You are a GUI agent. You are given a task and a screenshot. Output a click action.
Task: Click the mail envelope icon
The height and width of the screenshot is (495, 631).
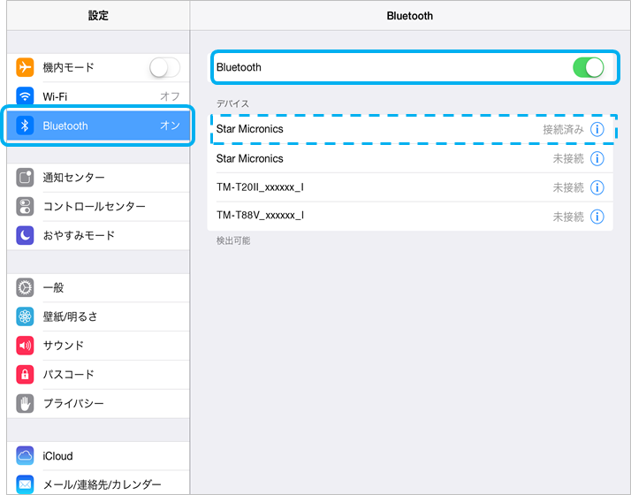coord(25,484)
